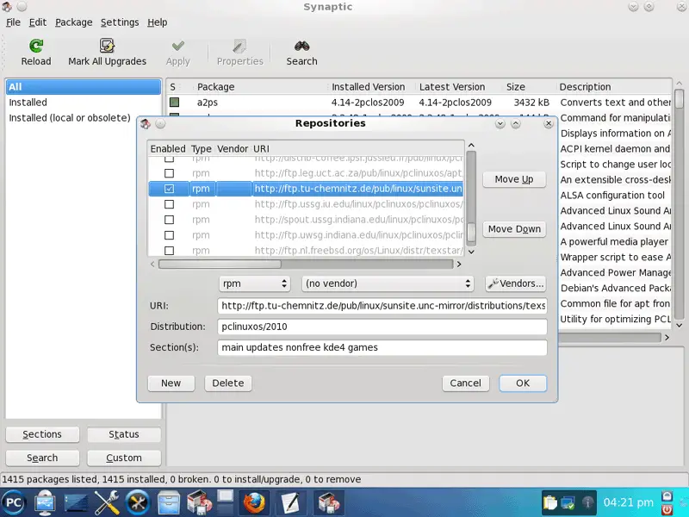Click Mark All Upgrades toolbar icon

pos(107,46)
